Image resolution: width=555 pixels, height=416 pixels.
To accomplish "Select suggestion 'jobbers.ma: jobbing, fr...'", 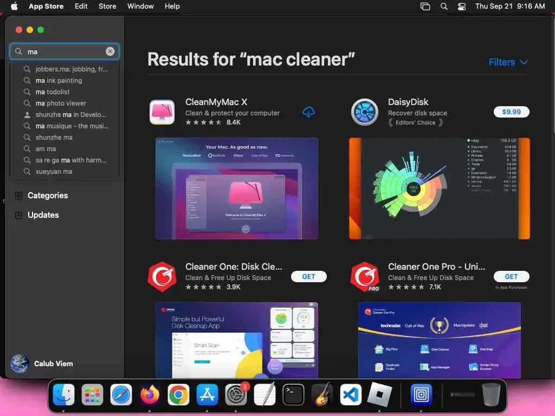I will click(65, 69).
